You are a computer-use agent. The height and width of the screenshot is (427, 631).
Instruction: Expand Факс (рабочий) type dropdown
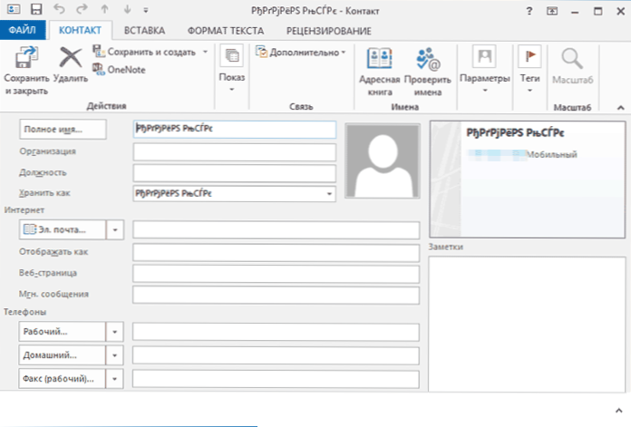pos(115,379)
